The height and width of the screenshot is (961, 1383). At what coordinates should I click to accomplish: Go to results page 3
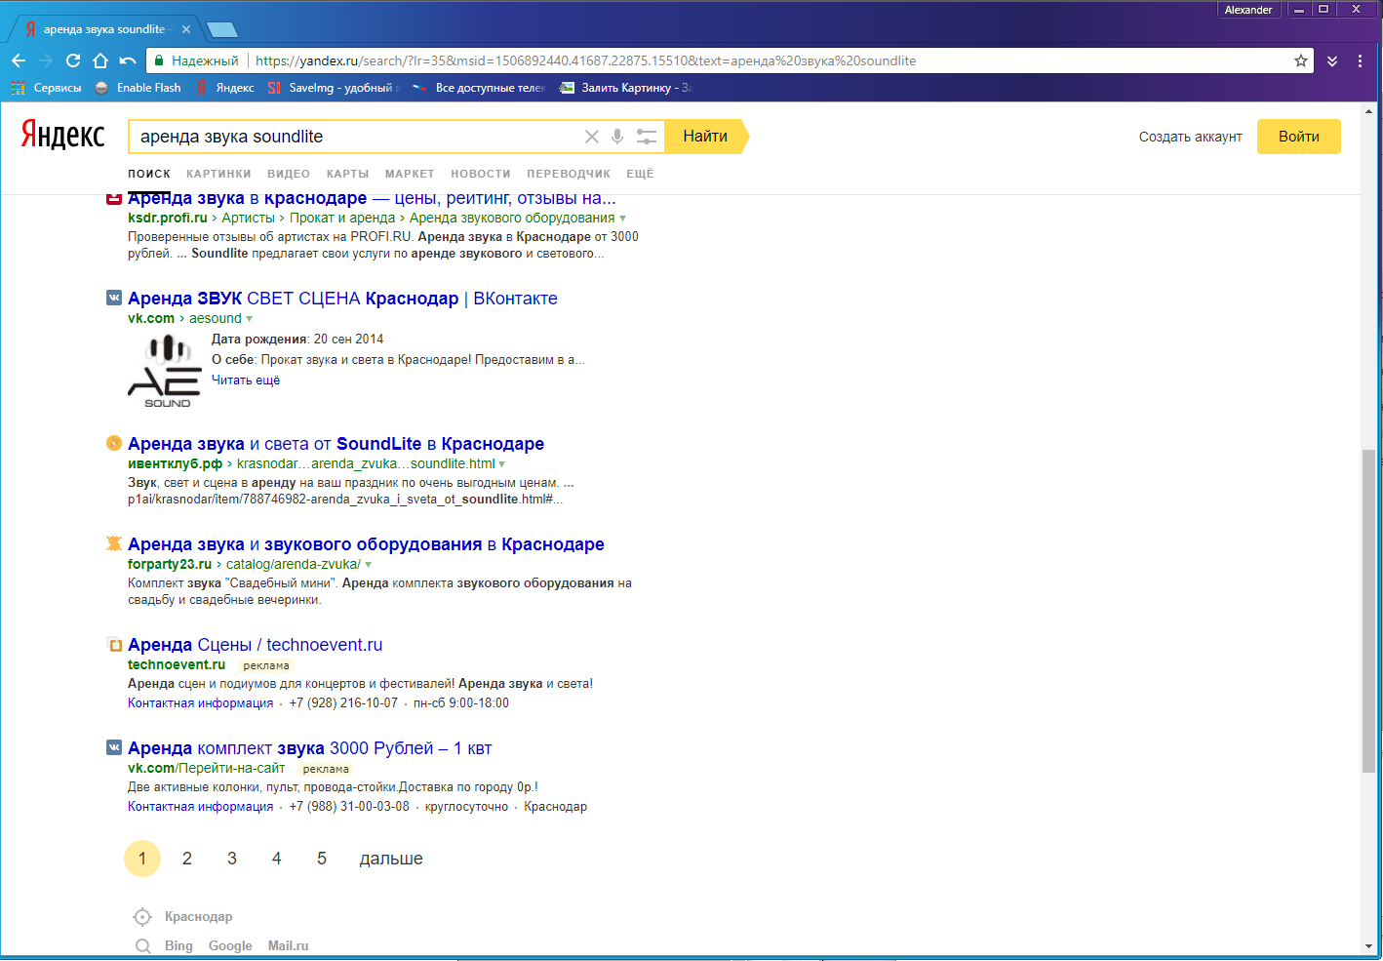[x=232, y=859]
